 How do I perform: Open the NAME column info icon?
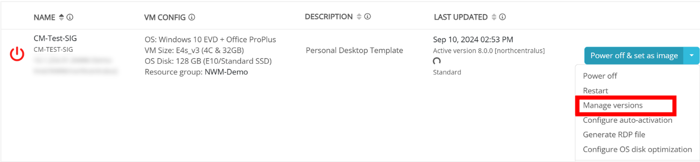[x=70, y=17]
